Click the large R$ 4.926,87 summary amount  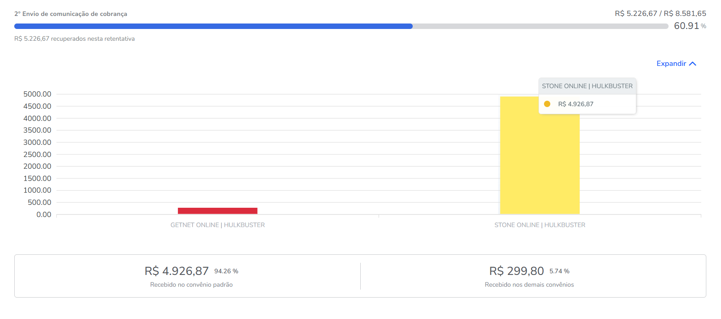click(x=177, y=271)
